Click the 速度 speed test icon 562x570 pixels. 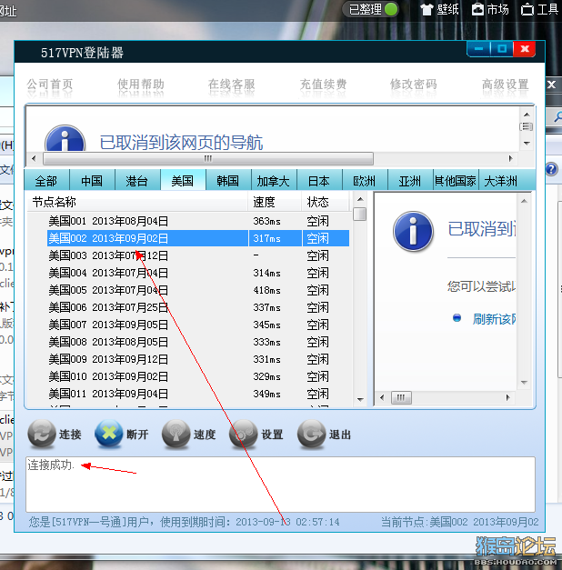pos(176,434)
